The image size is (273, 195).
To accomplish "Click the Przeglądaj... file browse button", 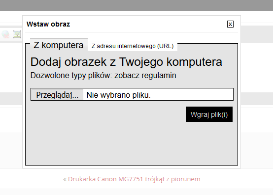I will (57, 95).
